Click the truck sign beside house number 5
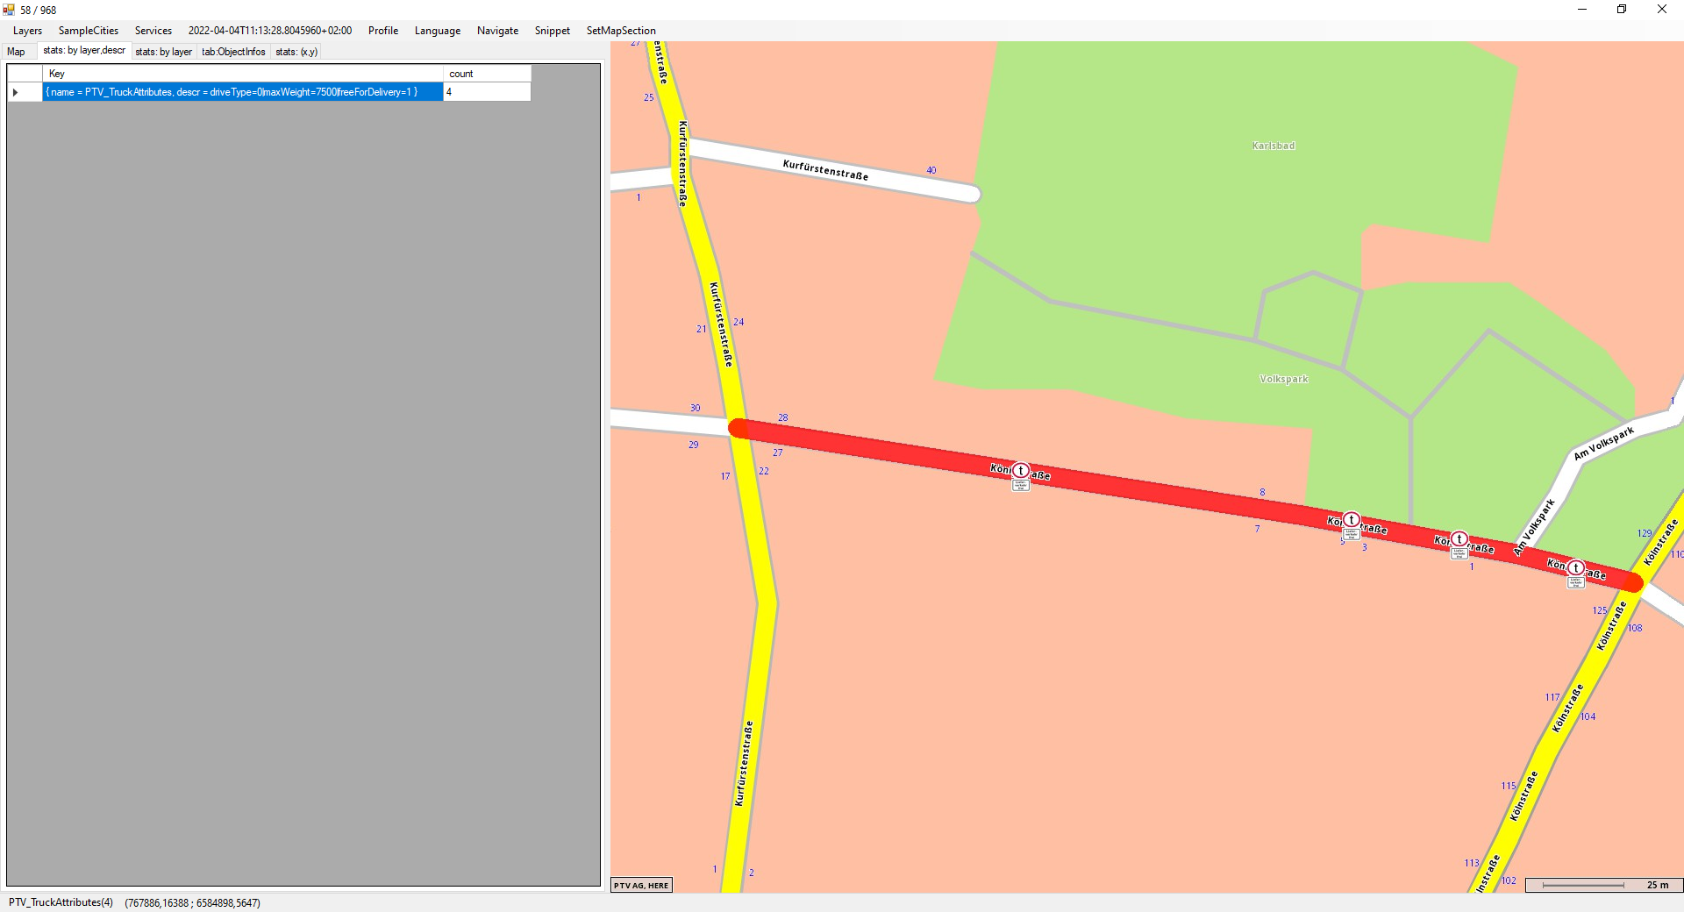Image resolution: width=1684 pixels, height=912 pixels. (1352, 520)
